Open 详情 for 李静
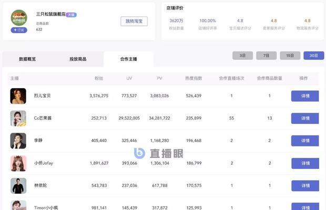Screen dimensions: 326x210 click(x=305, y=141)
